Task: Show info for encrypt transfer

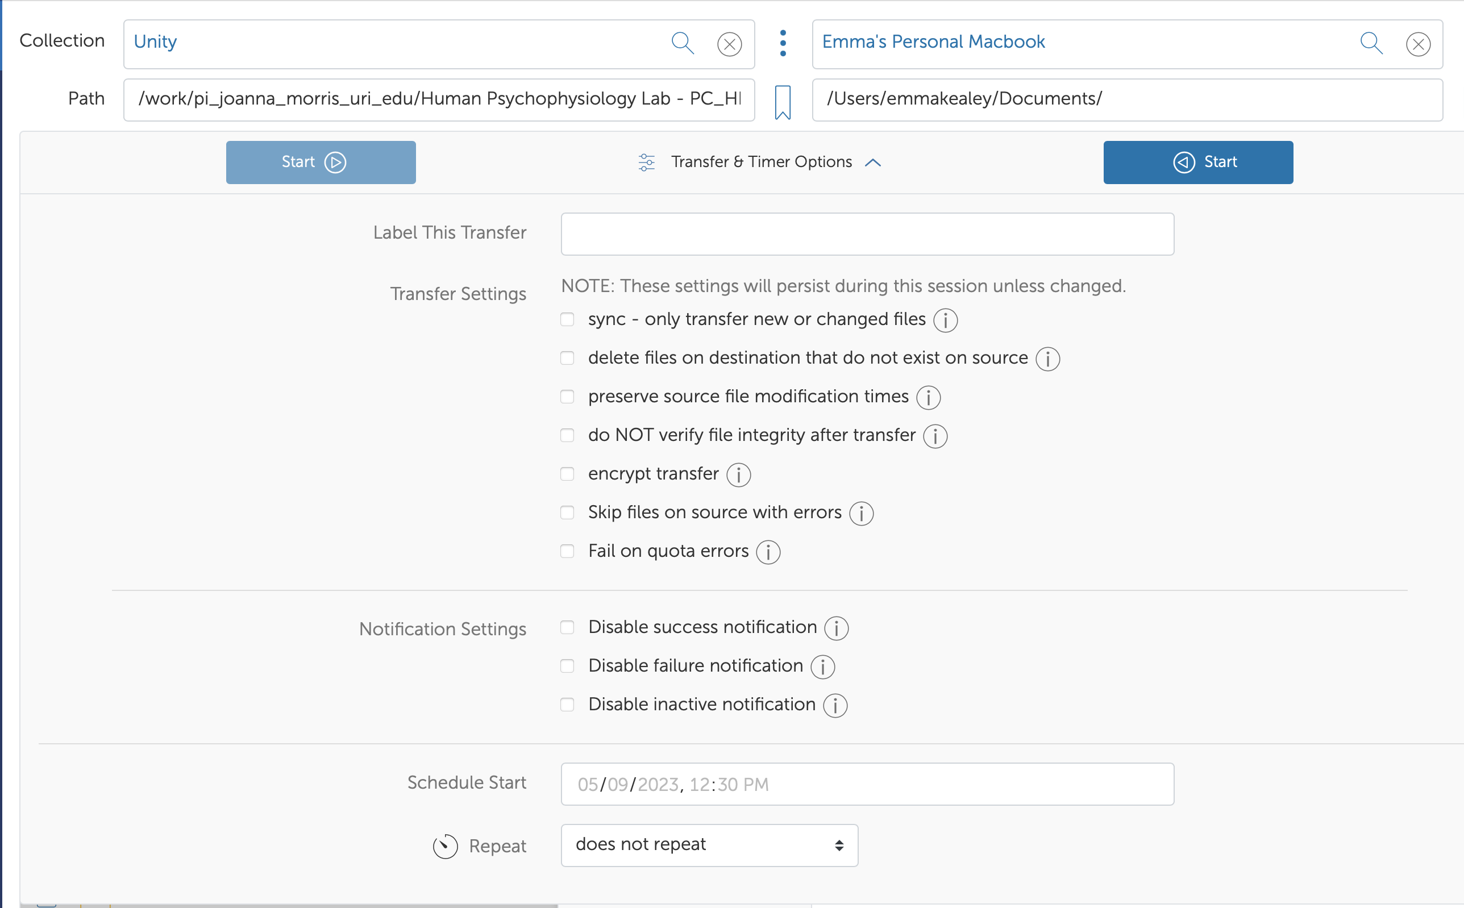Action: click(x=738, y=474)
